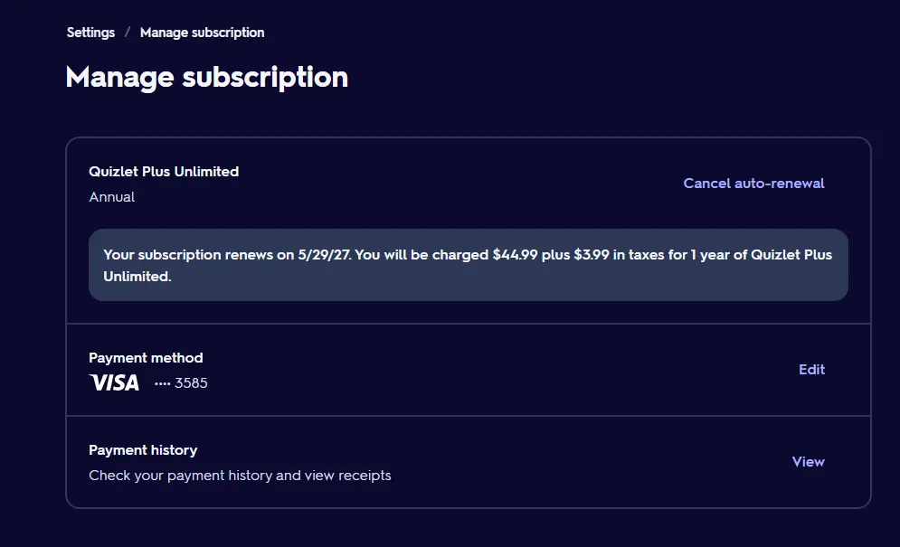
Task: Click the 'Check your payment history' description
Action: tap(240, 476)
